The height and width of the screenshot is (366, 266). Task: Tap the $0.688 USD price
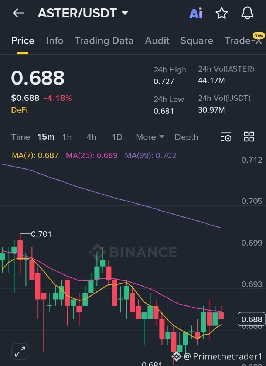(x=25, y=98)
